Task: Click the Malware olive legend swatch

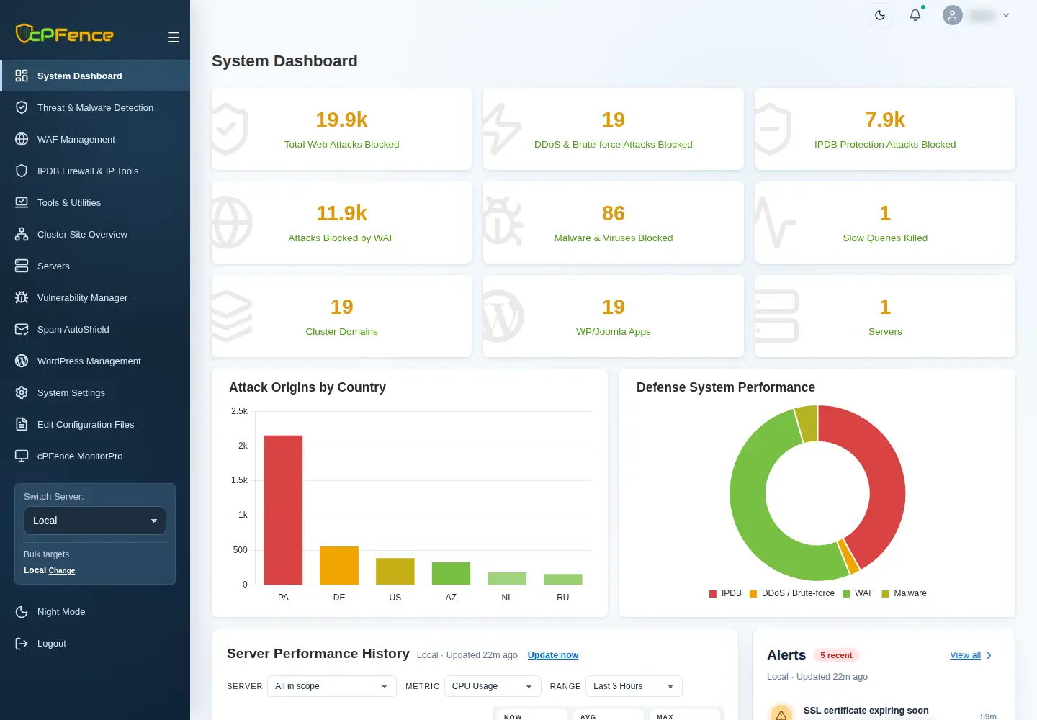Action: (885, 594)
